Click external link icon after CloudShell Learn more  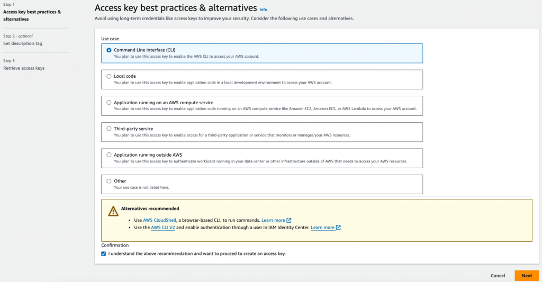(x=289, y=220)
